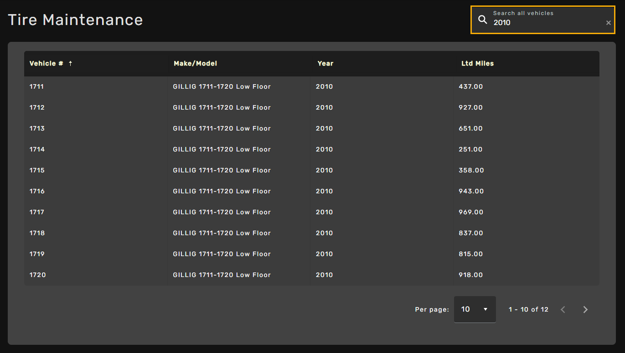This screenshot has height=353, width=625.
Task: Go to the previous page of results
Action: pos(563,310)
